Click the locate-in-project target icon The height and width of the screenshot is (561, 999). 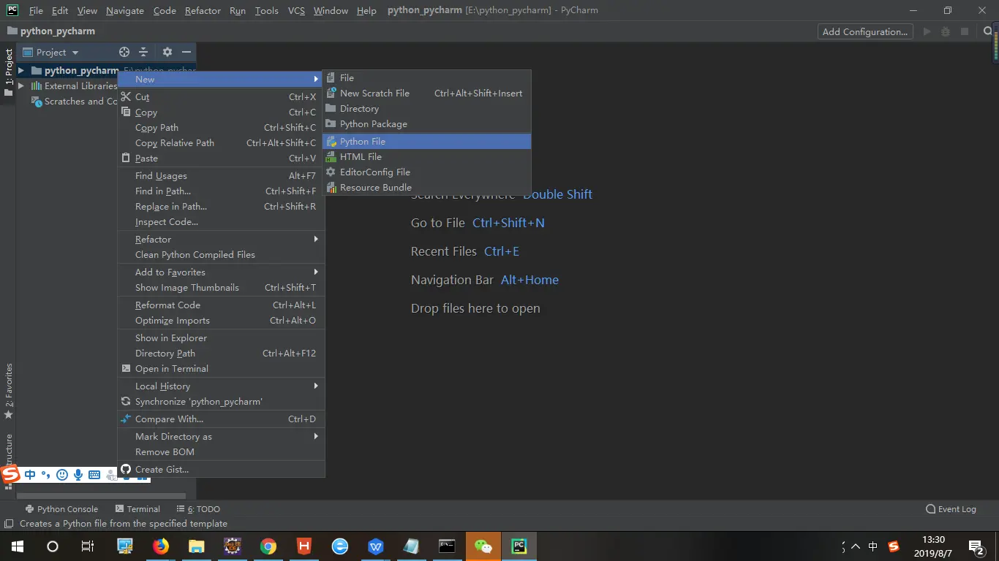coord(124,52)
